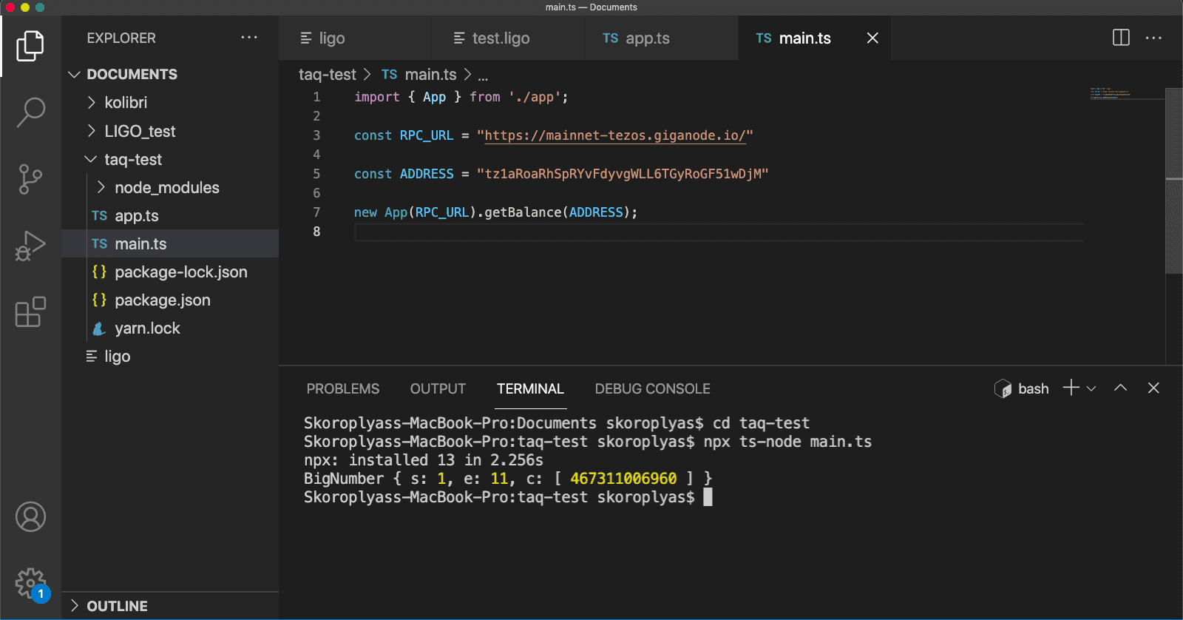The width and height of the screenshot is (1183, 620).
Task: Maximize the terminal panel size
Action: click(x=1120, y=388)
